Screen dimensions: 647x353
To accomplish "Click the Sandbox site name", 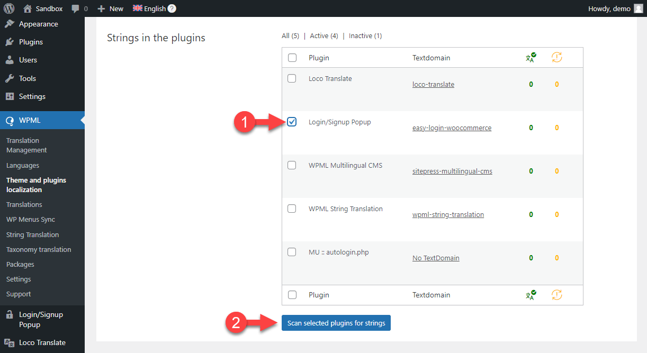I will pyautogui.click(x=49, y=8).
